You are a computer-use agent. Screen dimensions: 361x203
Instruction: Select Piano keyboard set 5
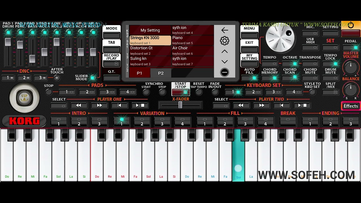click(193, 40)
